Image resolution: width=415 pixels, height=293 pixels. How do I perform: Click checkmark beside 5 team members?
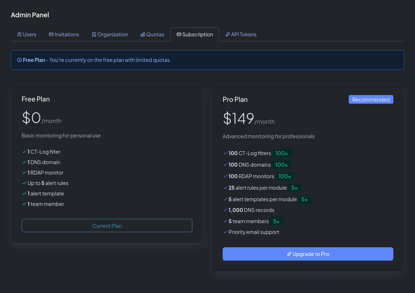225,221
